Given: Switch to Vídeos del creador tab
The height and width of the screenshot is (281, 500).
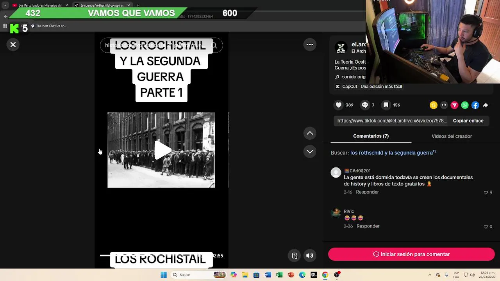Looking at the screenshot, I should [x=452, y=136].
